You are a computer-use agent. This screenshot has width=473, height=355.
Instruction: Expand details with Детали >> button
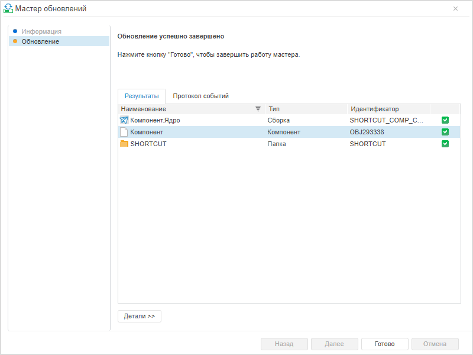click(x=140, y=316)
